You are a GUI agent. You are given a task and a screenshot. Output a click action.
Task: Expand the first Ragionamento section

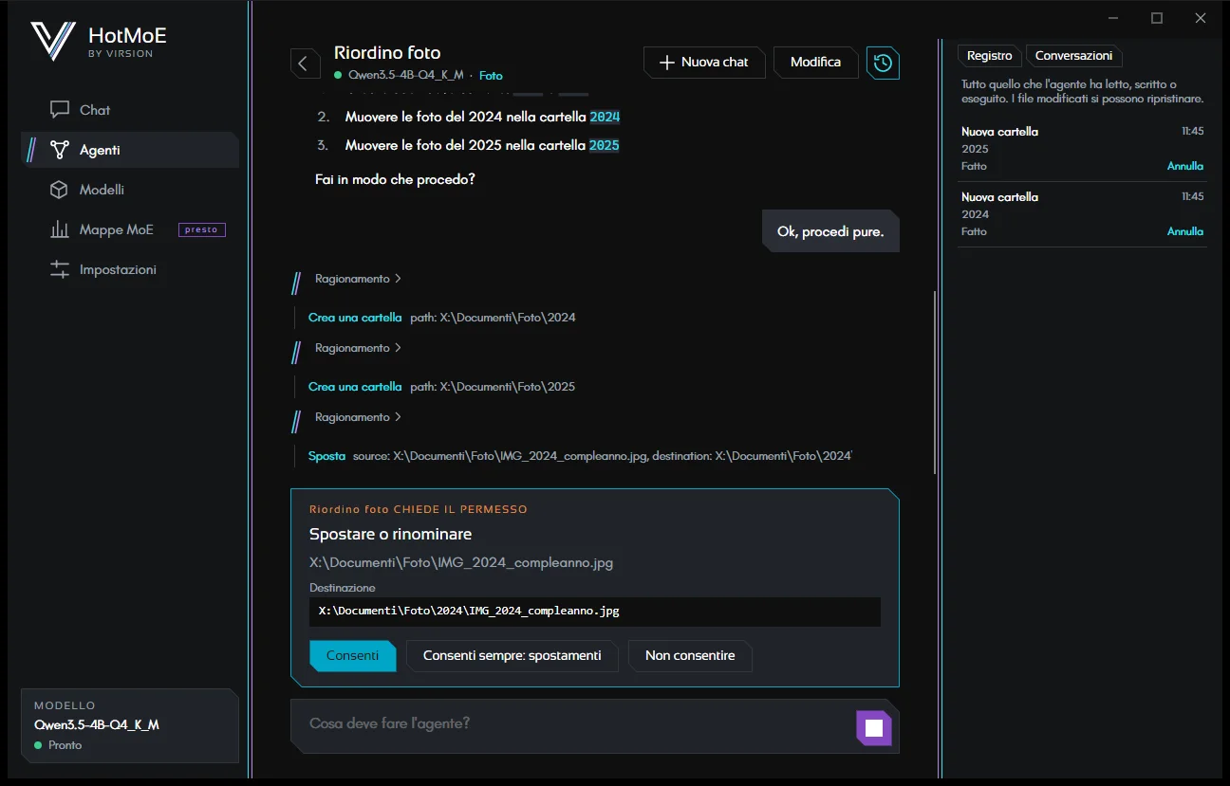point(358,279)
